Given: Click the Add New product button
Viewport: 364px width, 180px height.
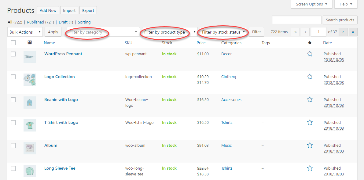Looking at the screenshot, I should click(x=48, y=10).
